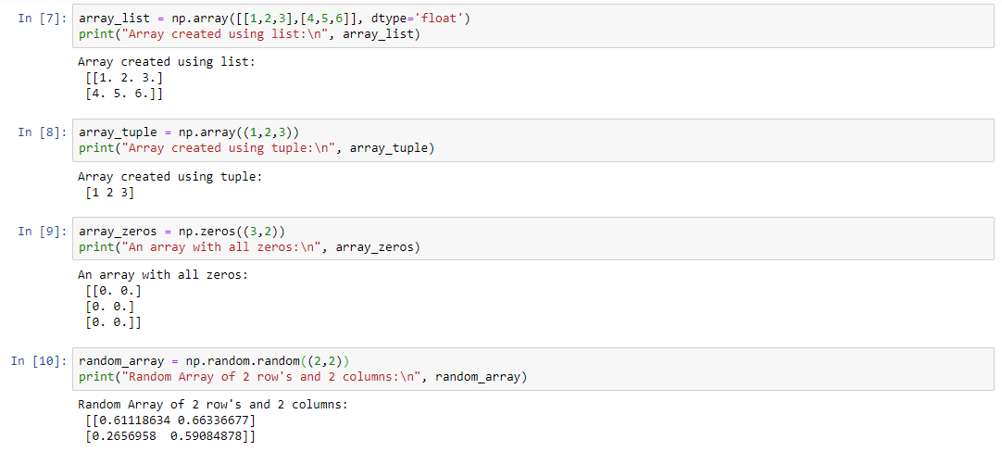Click the 'An array with all zeros:' output
The width and height of the screenshot is (1002, 452).
coord(162,275)
